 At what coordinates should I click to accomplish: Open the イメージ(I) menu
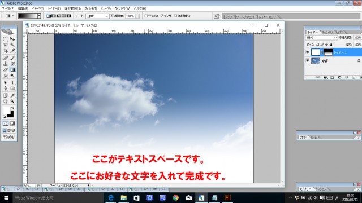(38, 8)
